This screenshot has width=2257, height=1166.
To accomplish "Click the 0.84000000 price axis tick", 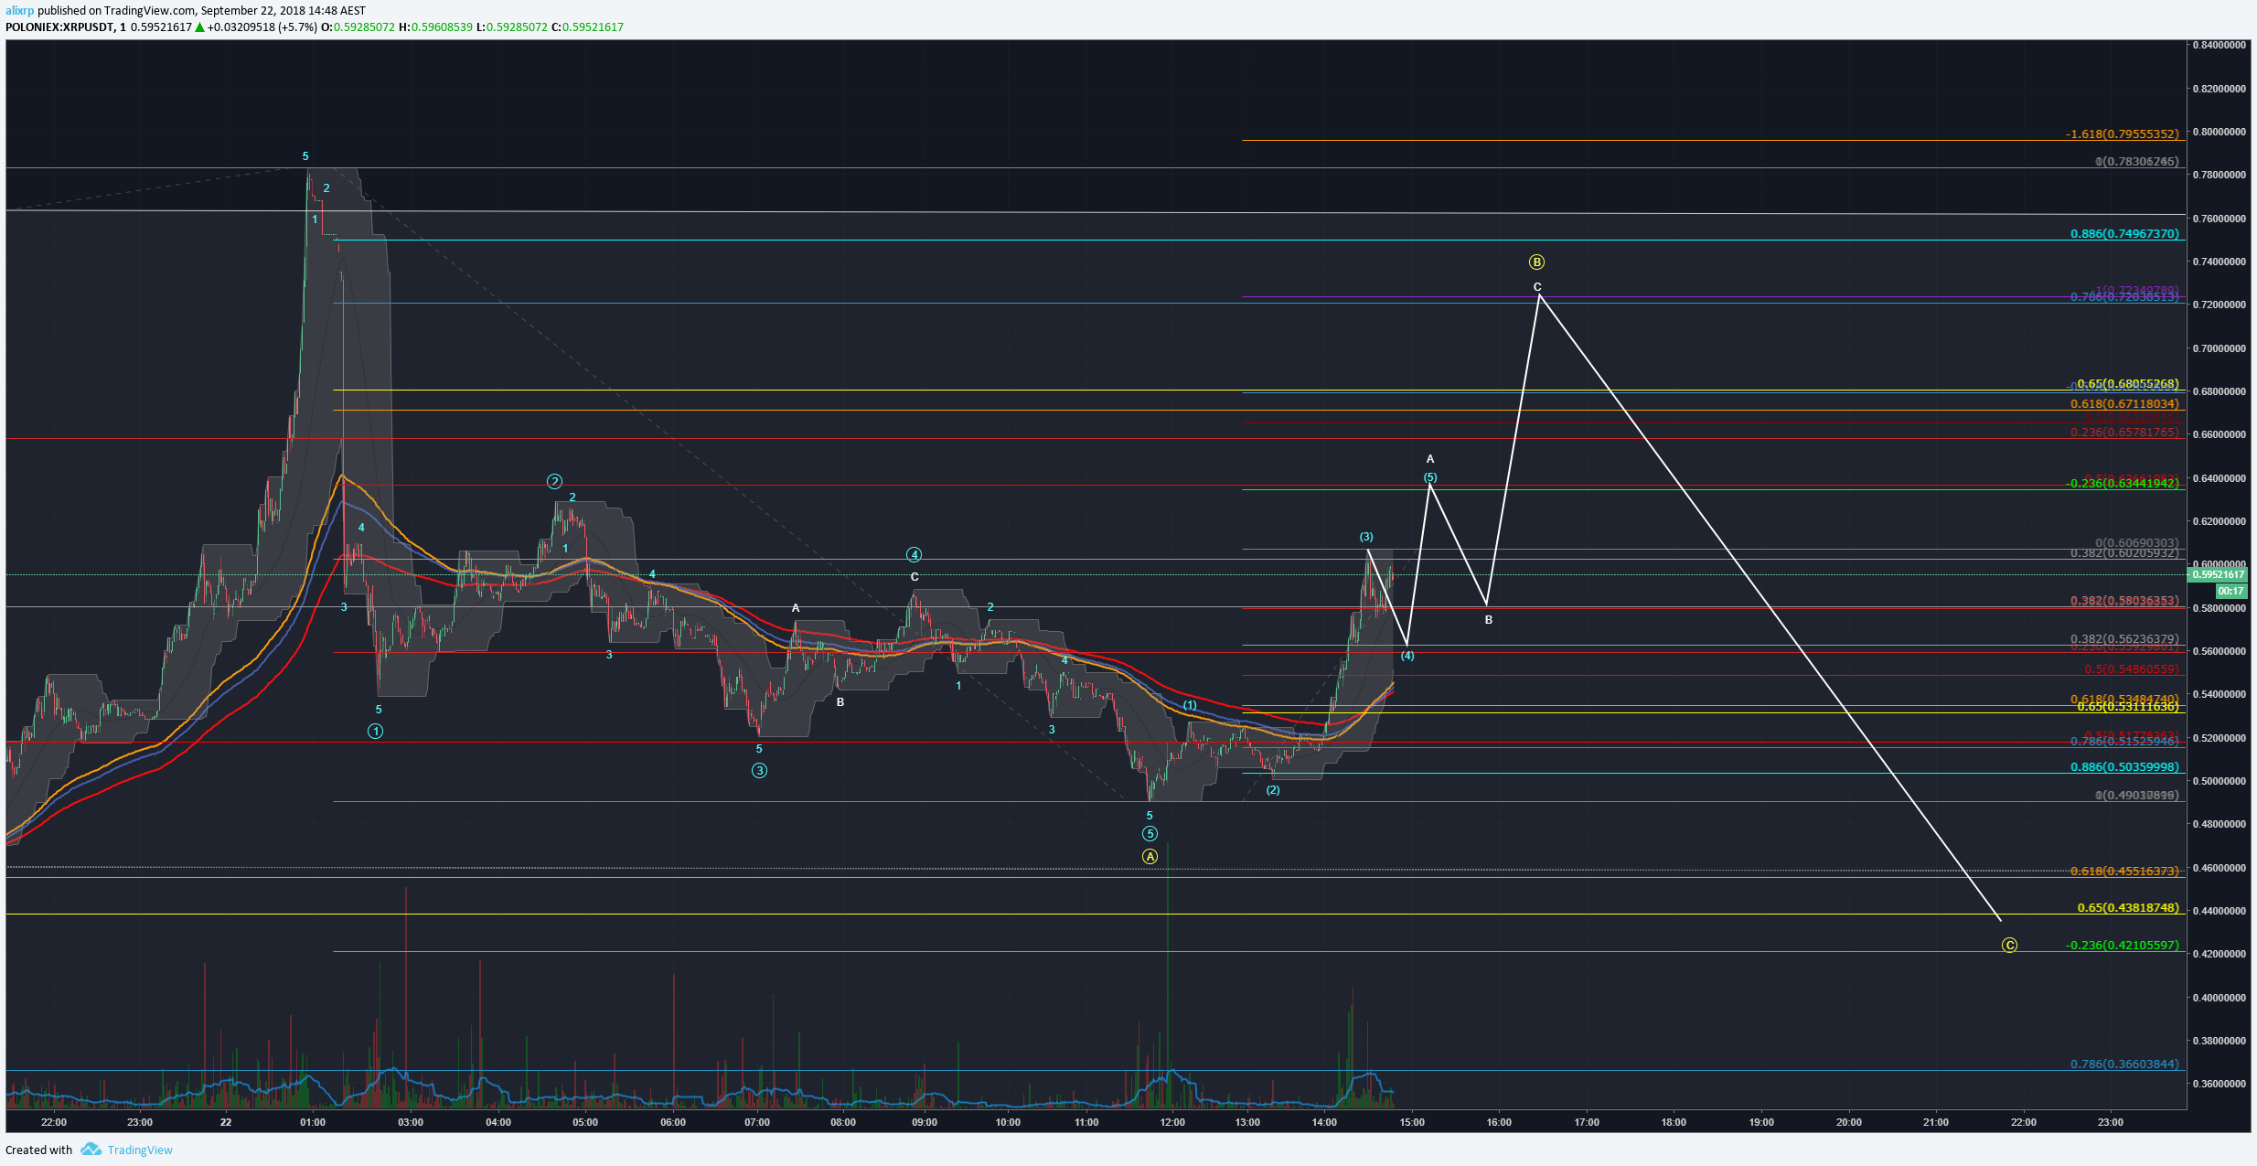I will 2219,45.
